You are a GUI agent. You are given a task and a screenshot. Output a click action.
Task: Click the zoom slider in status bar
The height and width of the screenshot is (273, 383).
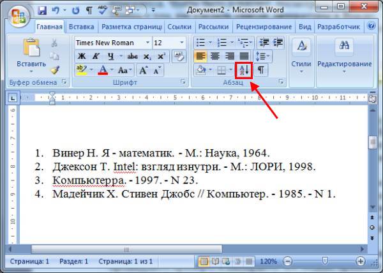coord(325,262)
